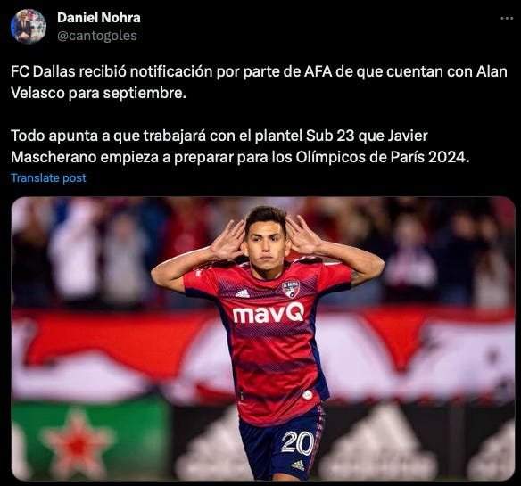The width and height of the screenshot is (521, 486).
Task: Click Daniel Nohra's round profile avatar
Action: [x=29, y=27]
